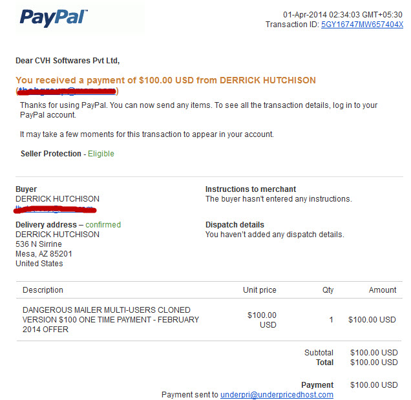411x400 pixels.
Task: Click the Dear CVH Softwares Pvt Ltd greeting
Action: point(68,61)
